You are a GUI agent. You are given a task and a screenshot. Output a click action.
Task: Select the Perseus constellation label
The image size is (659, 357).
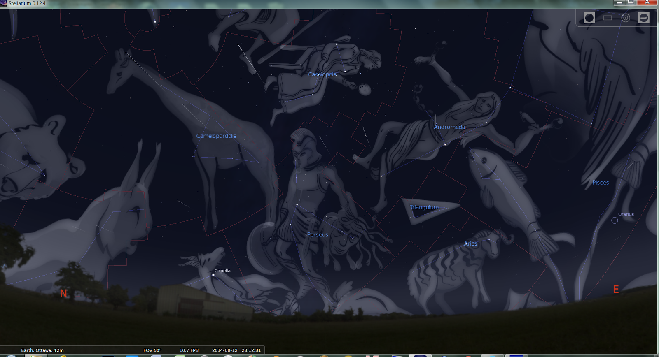pyautogui.click(x=318, y=234)
